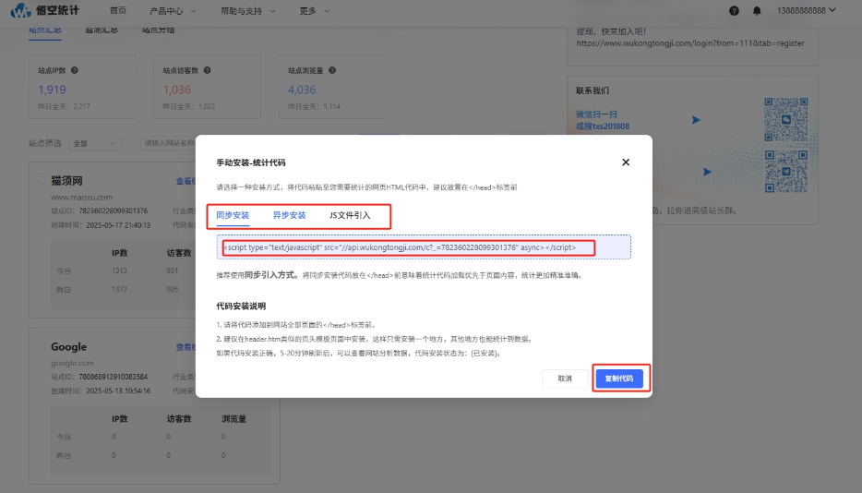This screenshot has width=862, height=493.
Task: Click 猫须网 today's IP count 1313
Action: [x=119, y=271]
